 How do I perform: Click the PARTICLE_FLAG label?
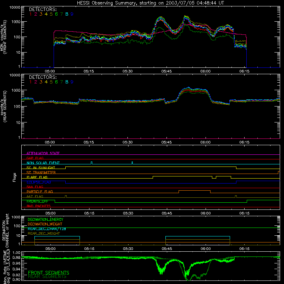[x=40, y=191]
